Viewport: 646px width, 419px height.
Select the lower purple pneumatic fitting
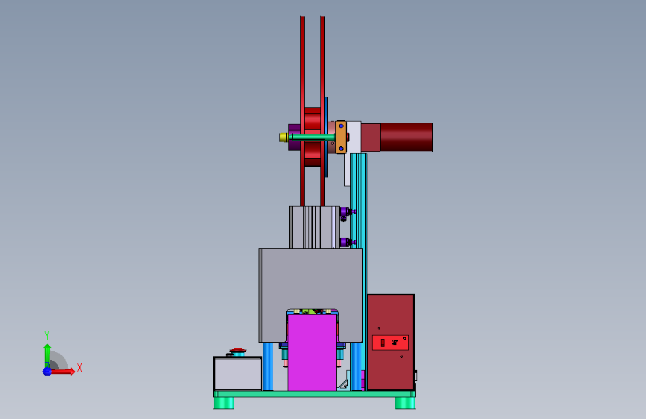click(346, 242)
